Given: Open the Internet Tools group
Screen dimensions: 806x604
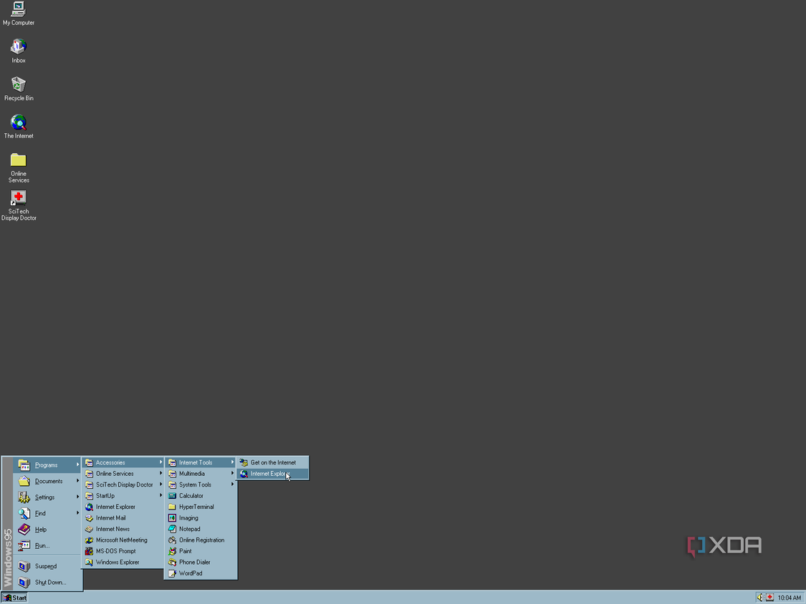Looking at the screenshot, I should (201, 463).
